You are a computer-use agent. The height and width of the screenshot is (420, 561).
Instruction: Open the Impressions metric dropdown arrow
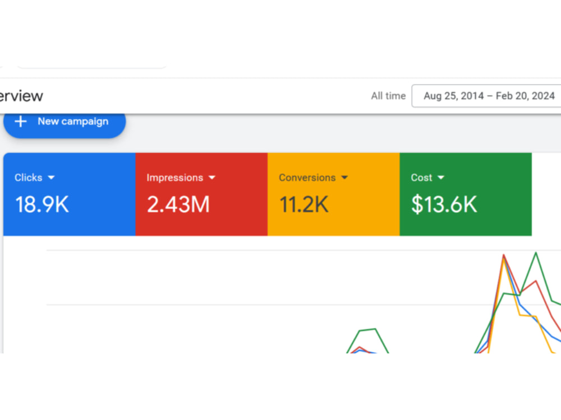[x=212, y=178]
